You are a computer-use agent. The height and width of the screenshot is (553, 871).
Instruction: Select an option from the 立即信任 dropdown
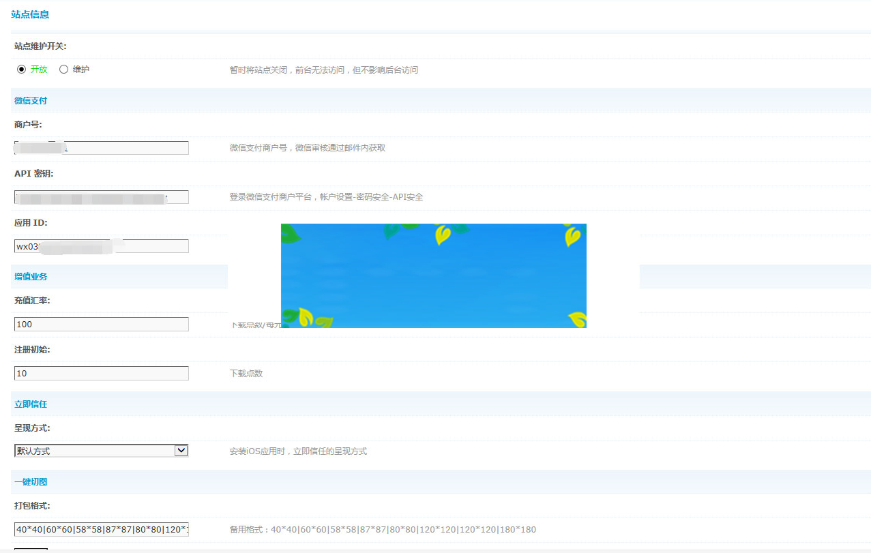click(101, 450)
